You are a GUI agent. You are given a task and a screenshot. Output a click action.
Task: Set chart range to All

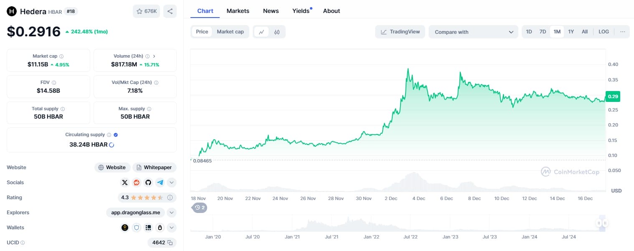585,32
